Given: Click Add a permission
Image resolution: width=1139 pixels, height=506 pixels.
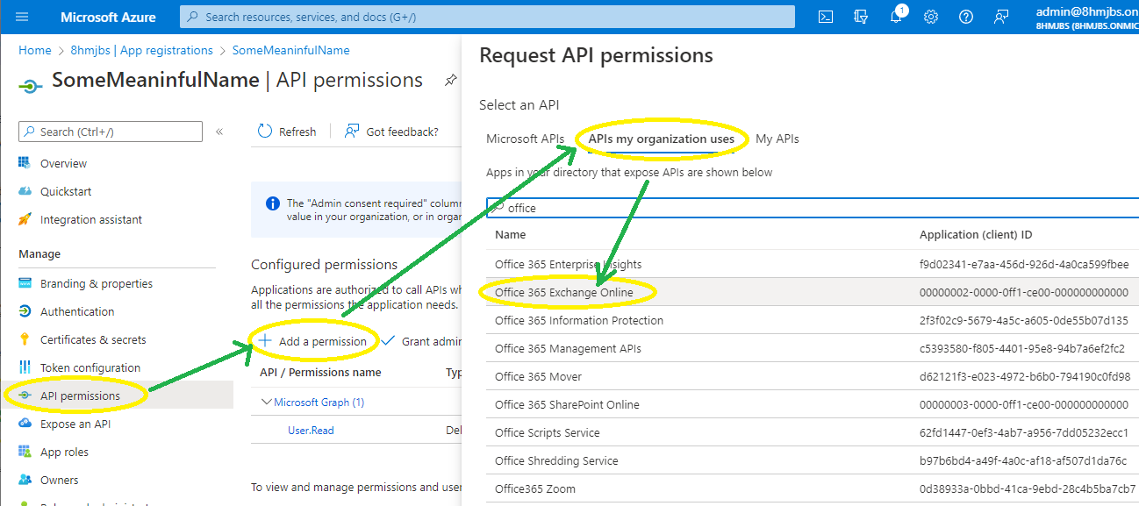Looking at the screenshot, I should [312, 341].
